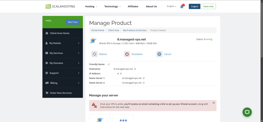Viewport: 263px width, 122px height.
Task: Click the Reboot link text
Action: 103,54
